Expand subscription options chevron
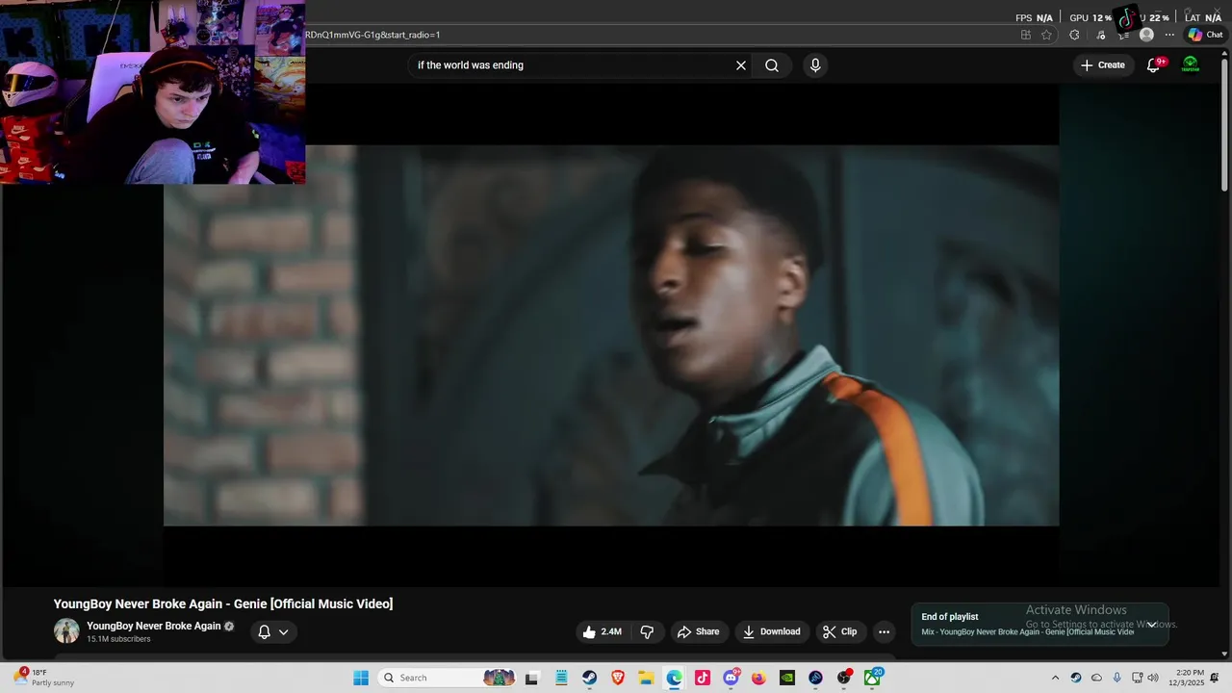1232x693 pixels. tap(283, 632)
